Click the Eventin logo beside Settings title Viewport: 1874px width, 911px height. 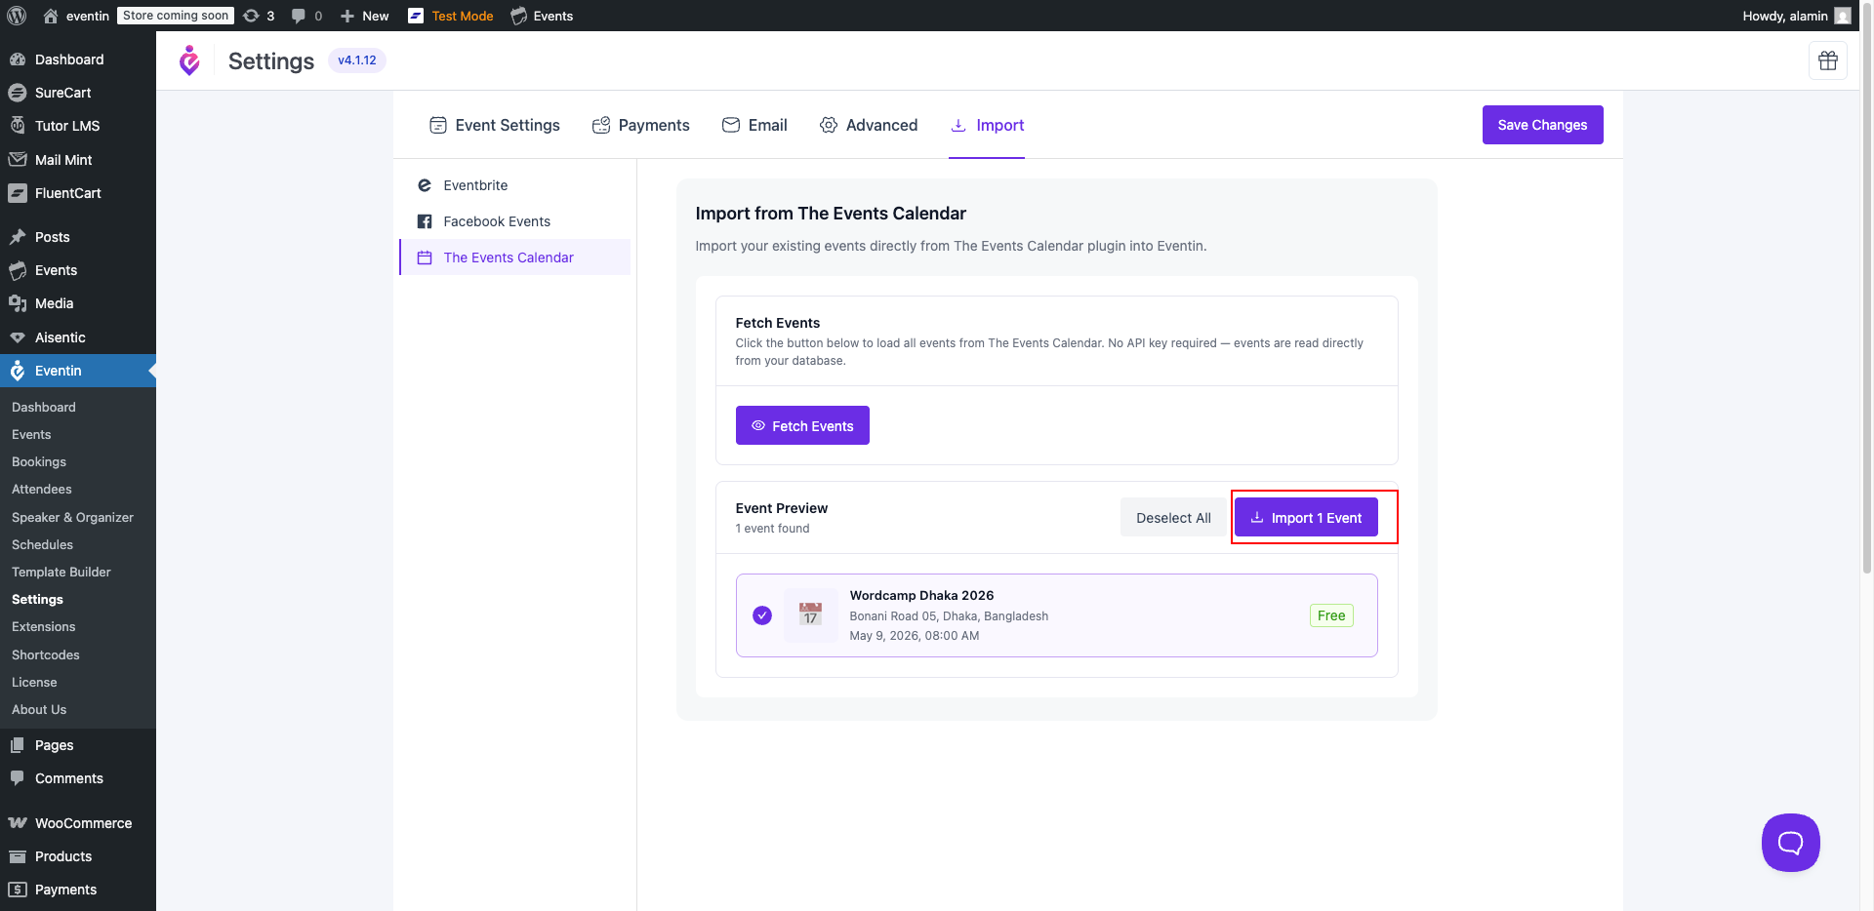pos(189,60)
